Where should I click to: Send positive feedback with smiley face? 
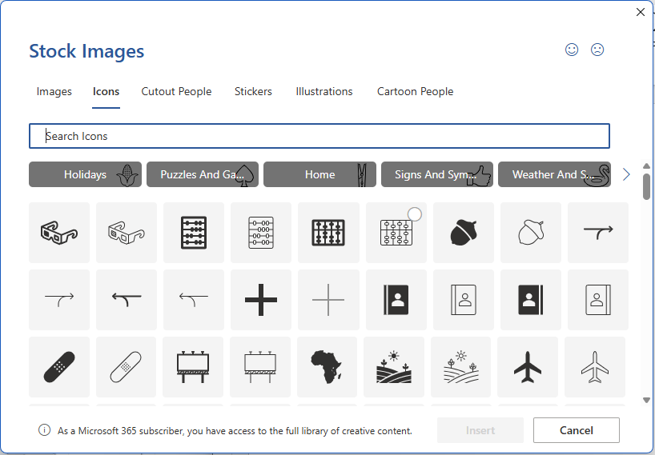572,50
